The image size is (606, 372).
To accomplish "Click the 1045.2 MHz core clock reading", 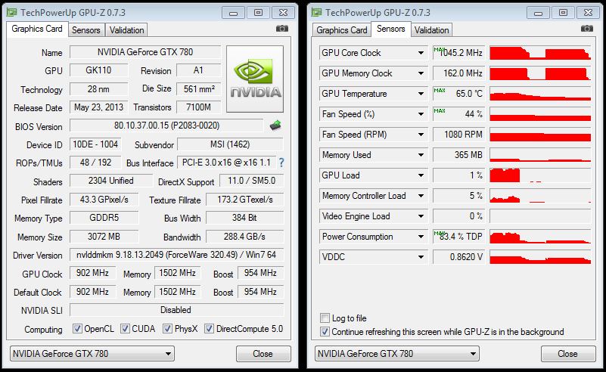I will click(458, 53).
